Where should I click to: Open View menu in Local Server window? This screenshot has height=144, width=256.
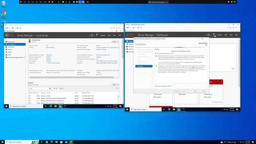114,35
